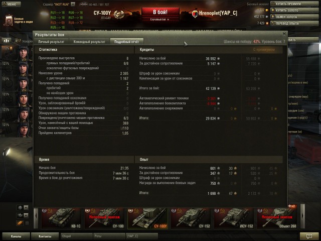Select the СУ-152 tank in carousel
Viewport: 321px width, 241px height.
(191, 218)
